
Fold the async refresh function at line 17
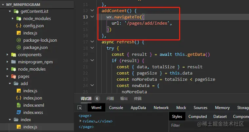[x=92, y=42]
